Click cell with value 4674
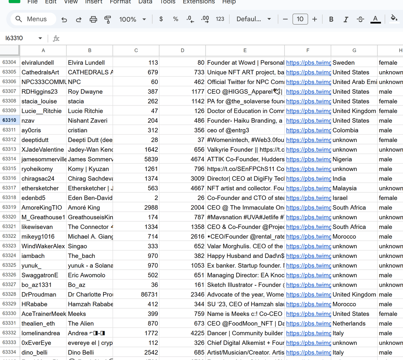The width and height of the screenshot is (403, 360). [x=182, y=160]
